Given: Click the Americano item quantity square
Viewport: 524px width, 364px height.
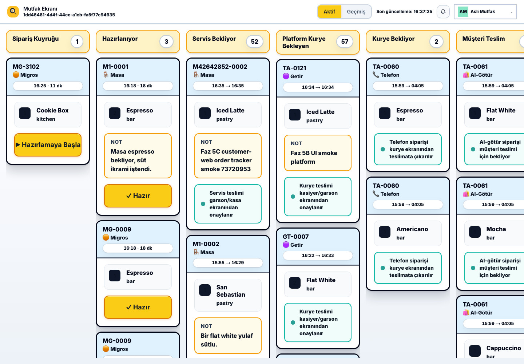Looking at the screenshot, I should (385, 232).
